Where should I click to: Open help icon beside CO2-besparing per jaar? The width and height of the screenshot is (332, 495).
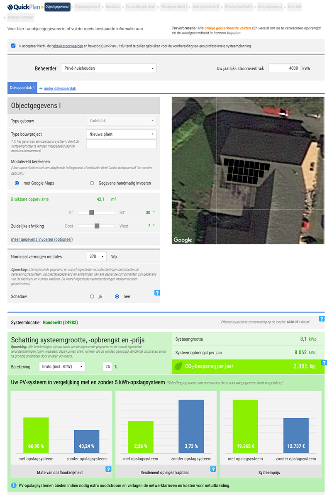coord(324,363)
